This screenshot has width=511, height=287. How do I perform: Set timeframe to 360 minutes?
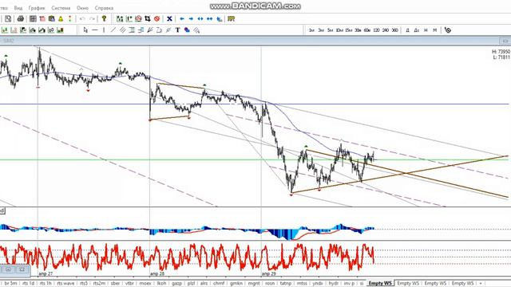395,30
